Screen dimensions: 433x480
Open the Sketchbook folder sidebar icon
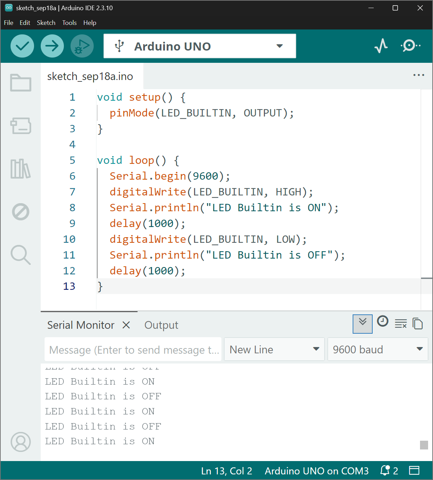(21, 83)
